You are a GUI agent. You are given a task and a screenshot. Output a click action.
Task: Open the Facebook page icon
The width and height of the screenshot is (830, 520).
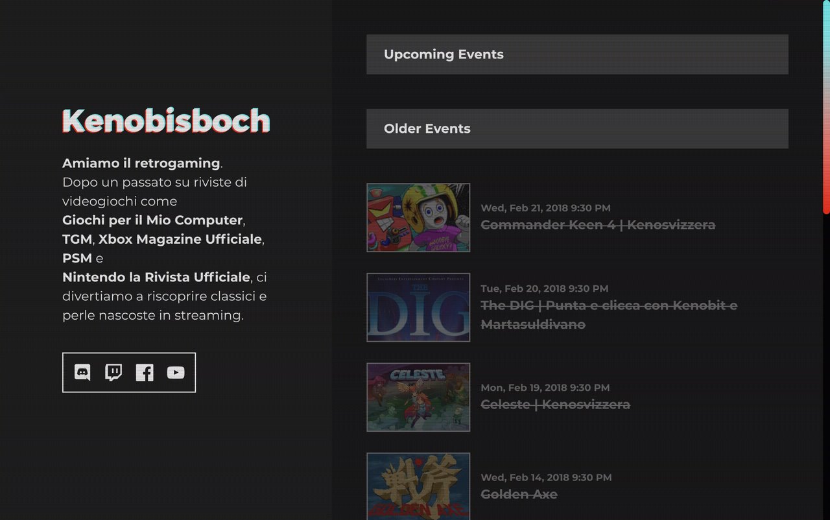click(144, 372)
